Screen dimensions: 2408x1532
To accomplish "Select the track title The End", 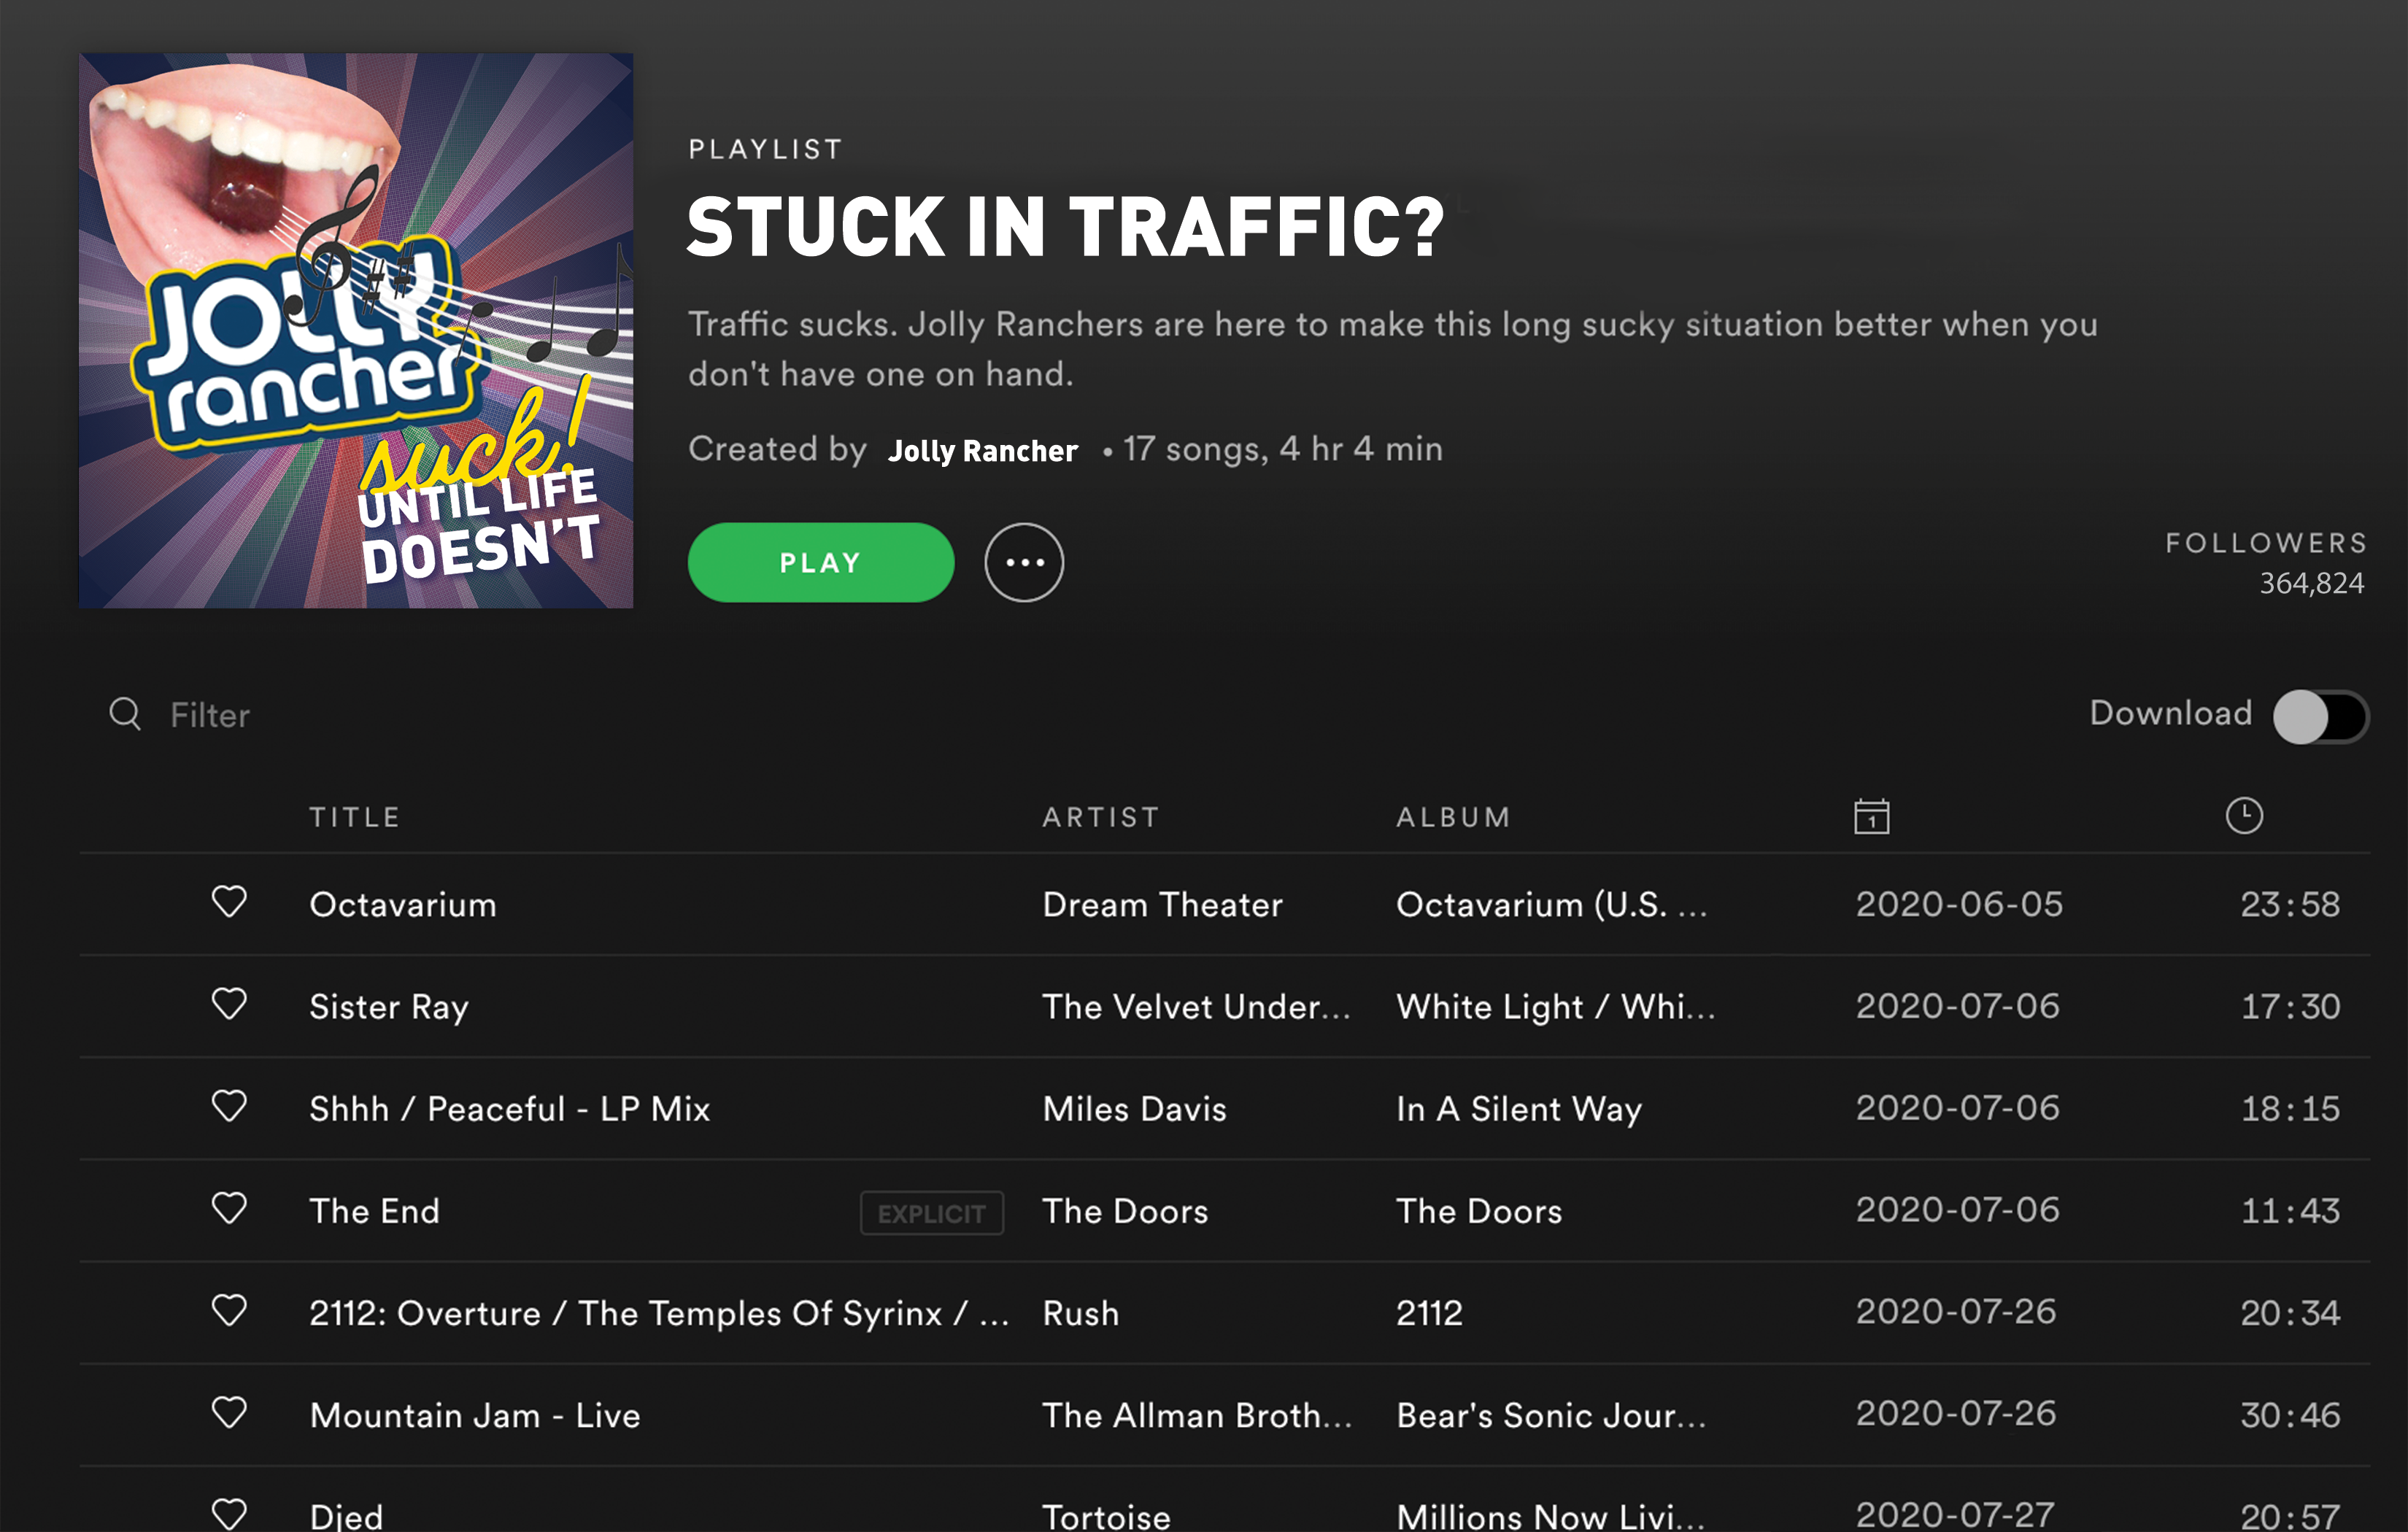I will pos(374,1211).
